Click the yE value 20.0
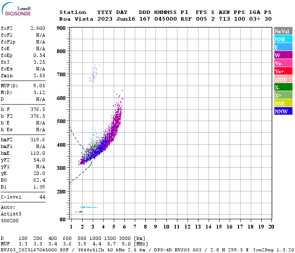Viewport: 295px width, 253px height. (x=39, y=174)
